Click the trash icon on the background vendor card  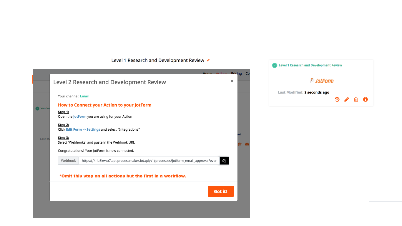pos(240,144)
